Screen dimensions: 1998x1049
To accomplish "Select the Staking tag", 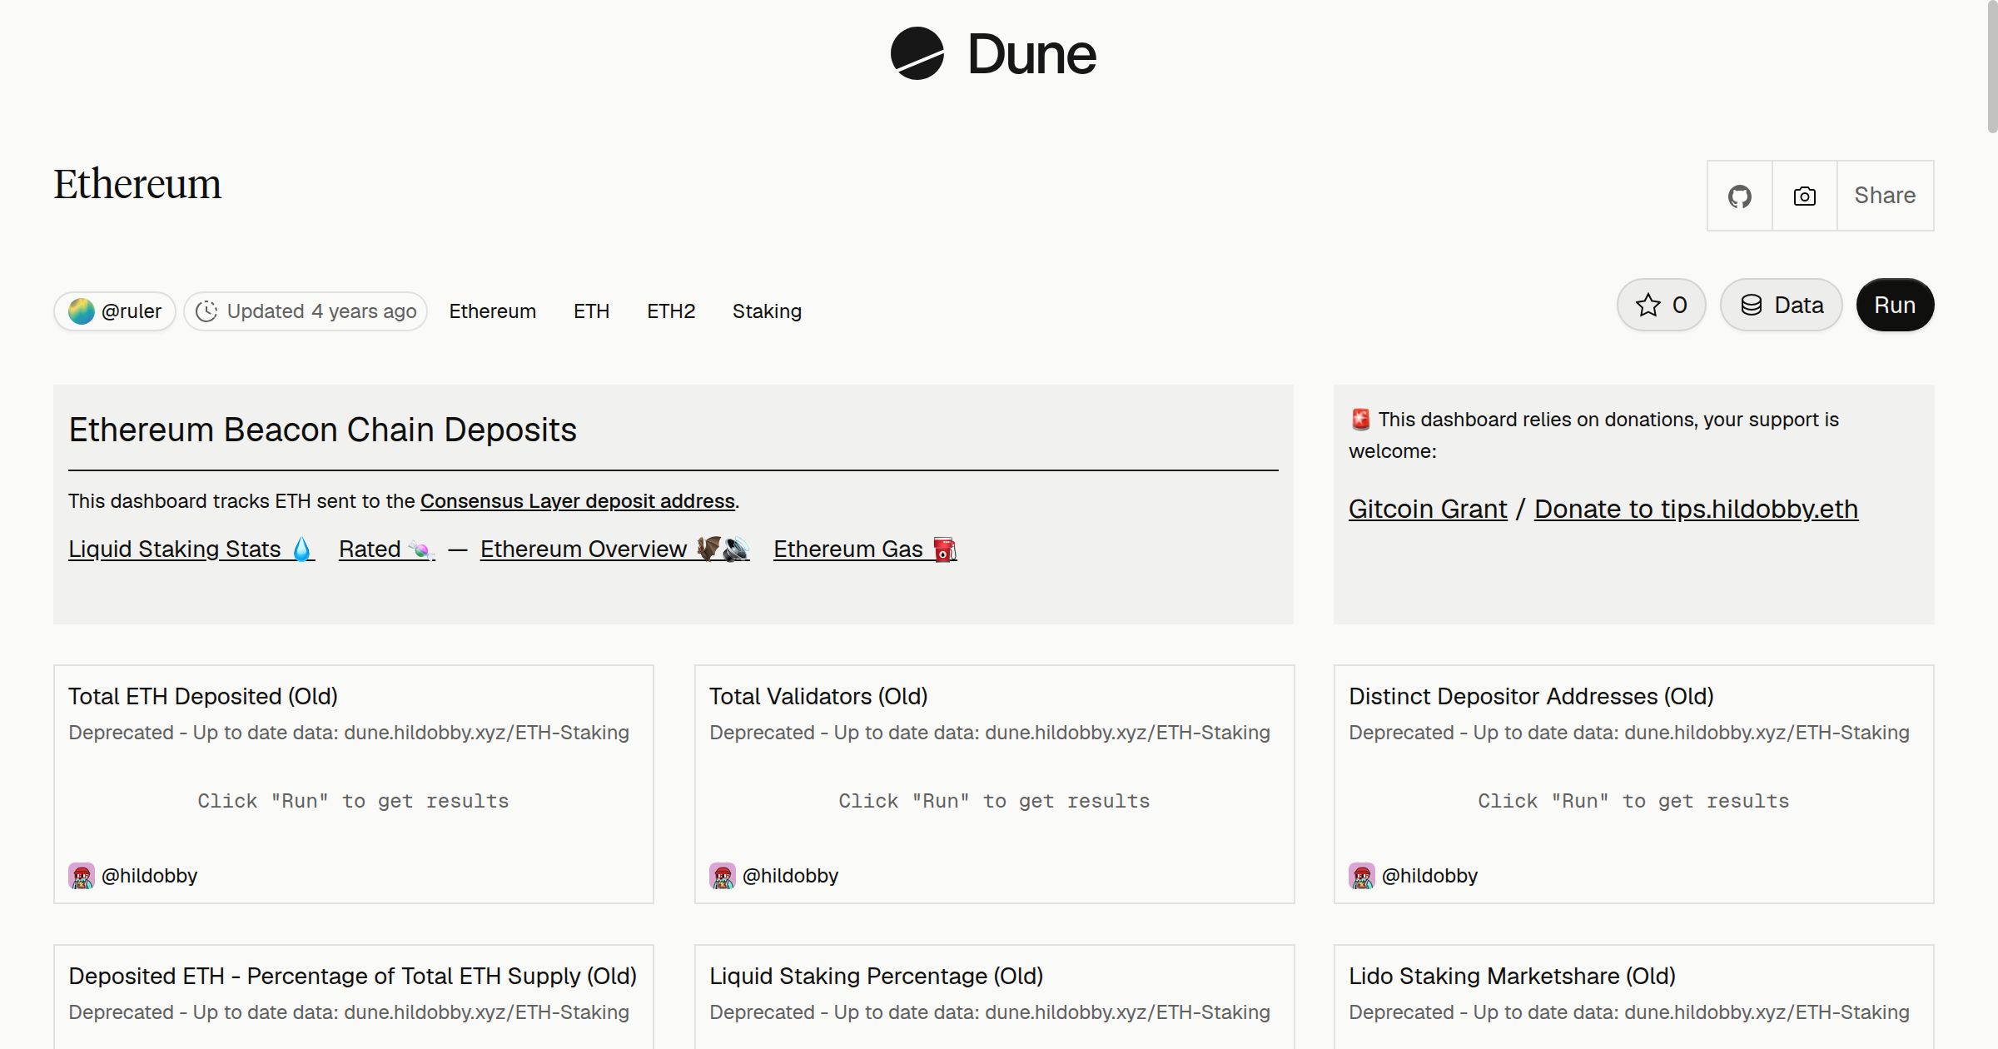I will pyautogui.click(x=767, y=311).
